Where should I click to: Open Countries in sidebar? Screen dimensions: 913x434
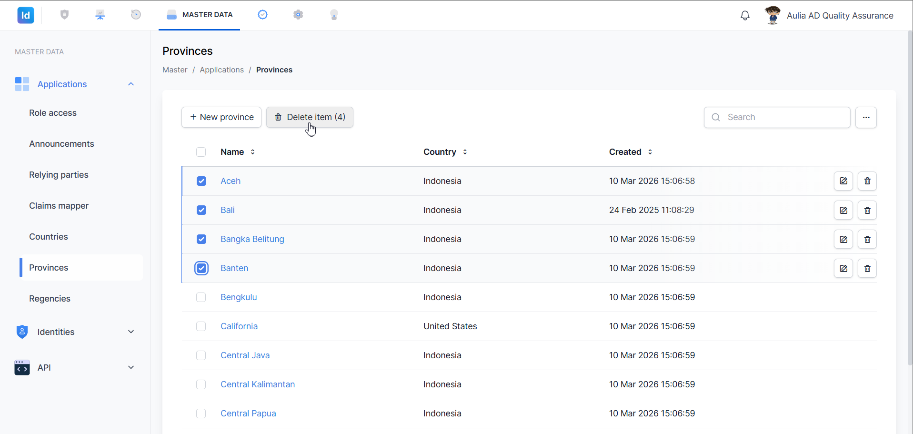49,237
